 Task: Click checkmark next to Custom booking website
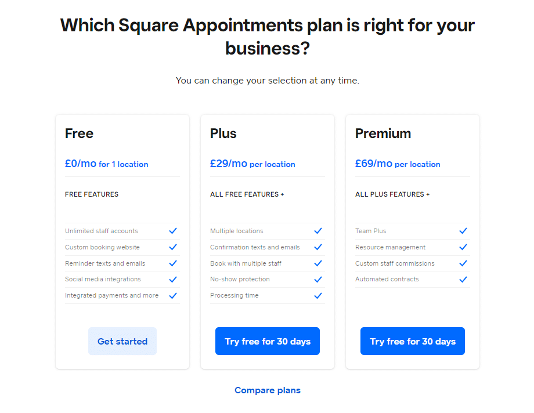(x=173, y=247)
